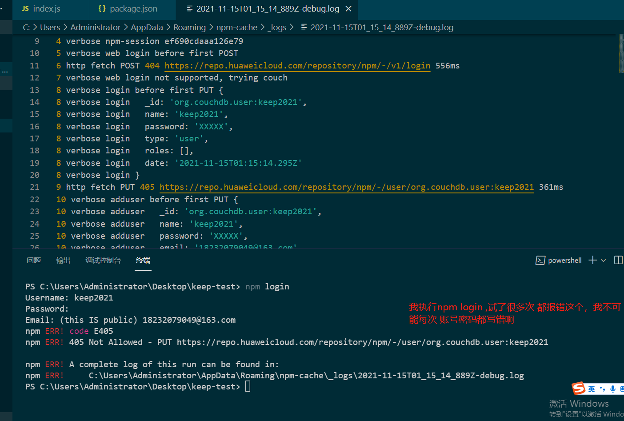624x421 pixels.
Task: Toggle Sogou 英 language mode indicator
Action: pyautogui.click(x=592, y=389)
